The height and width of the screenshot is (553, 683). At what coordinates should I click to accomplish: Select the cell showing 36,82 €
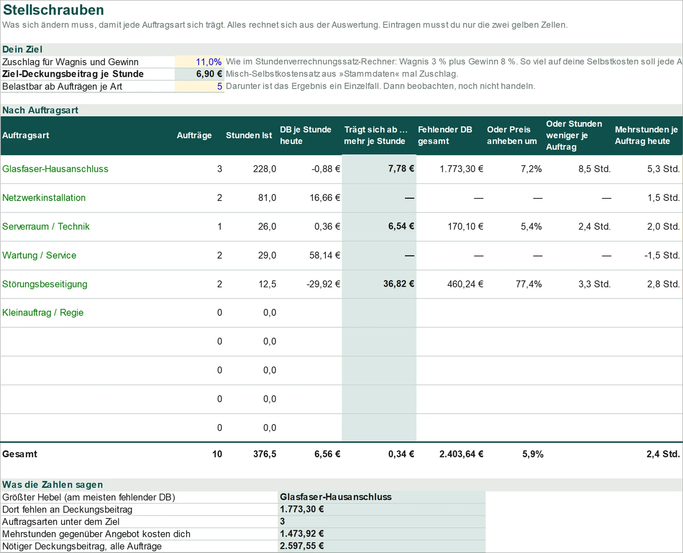pos(379,284)
